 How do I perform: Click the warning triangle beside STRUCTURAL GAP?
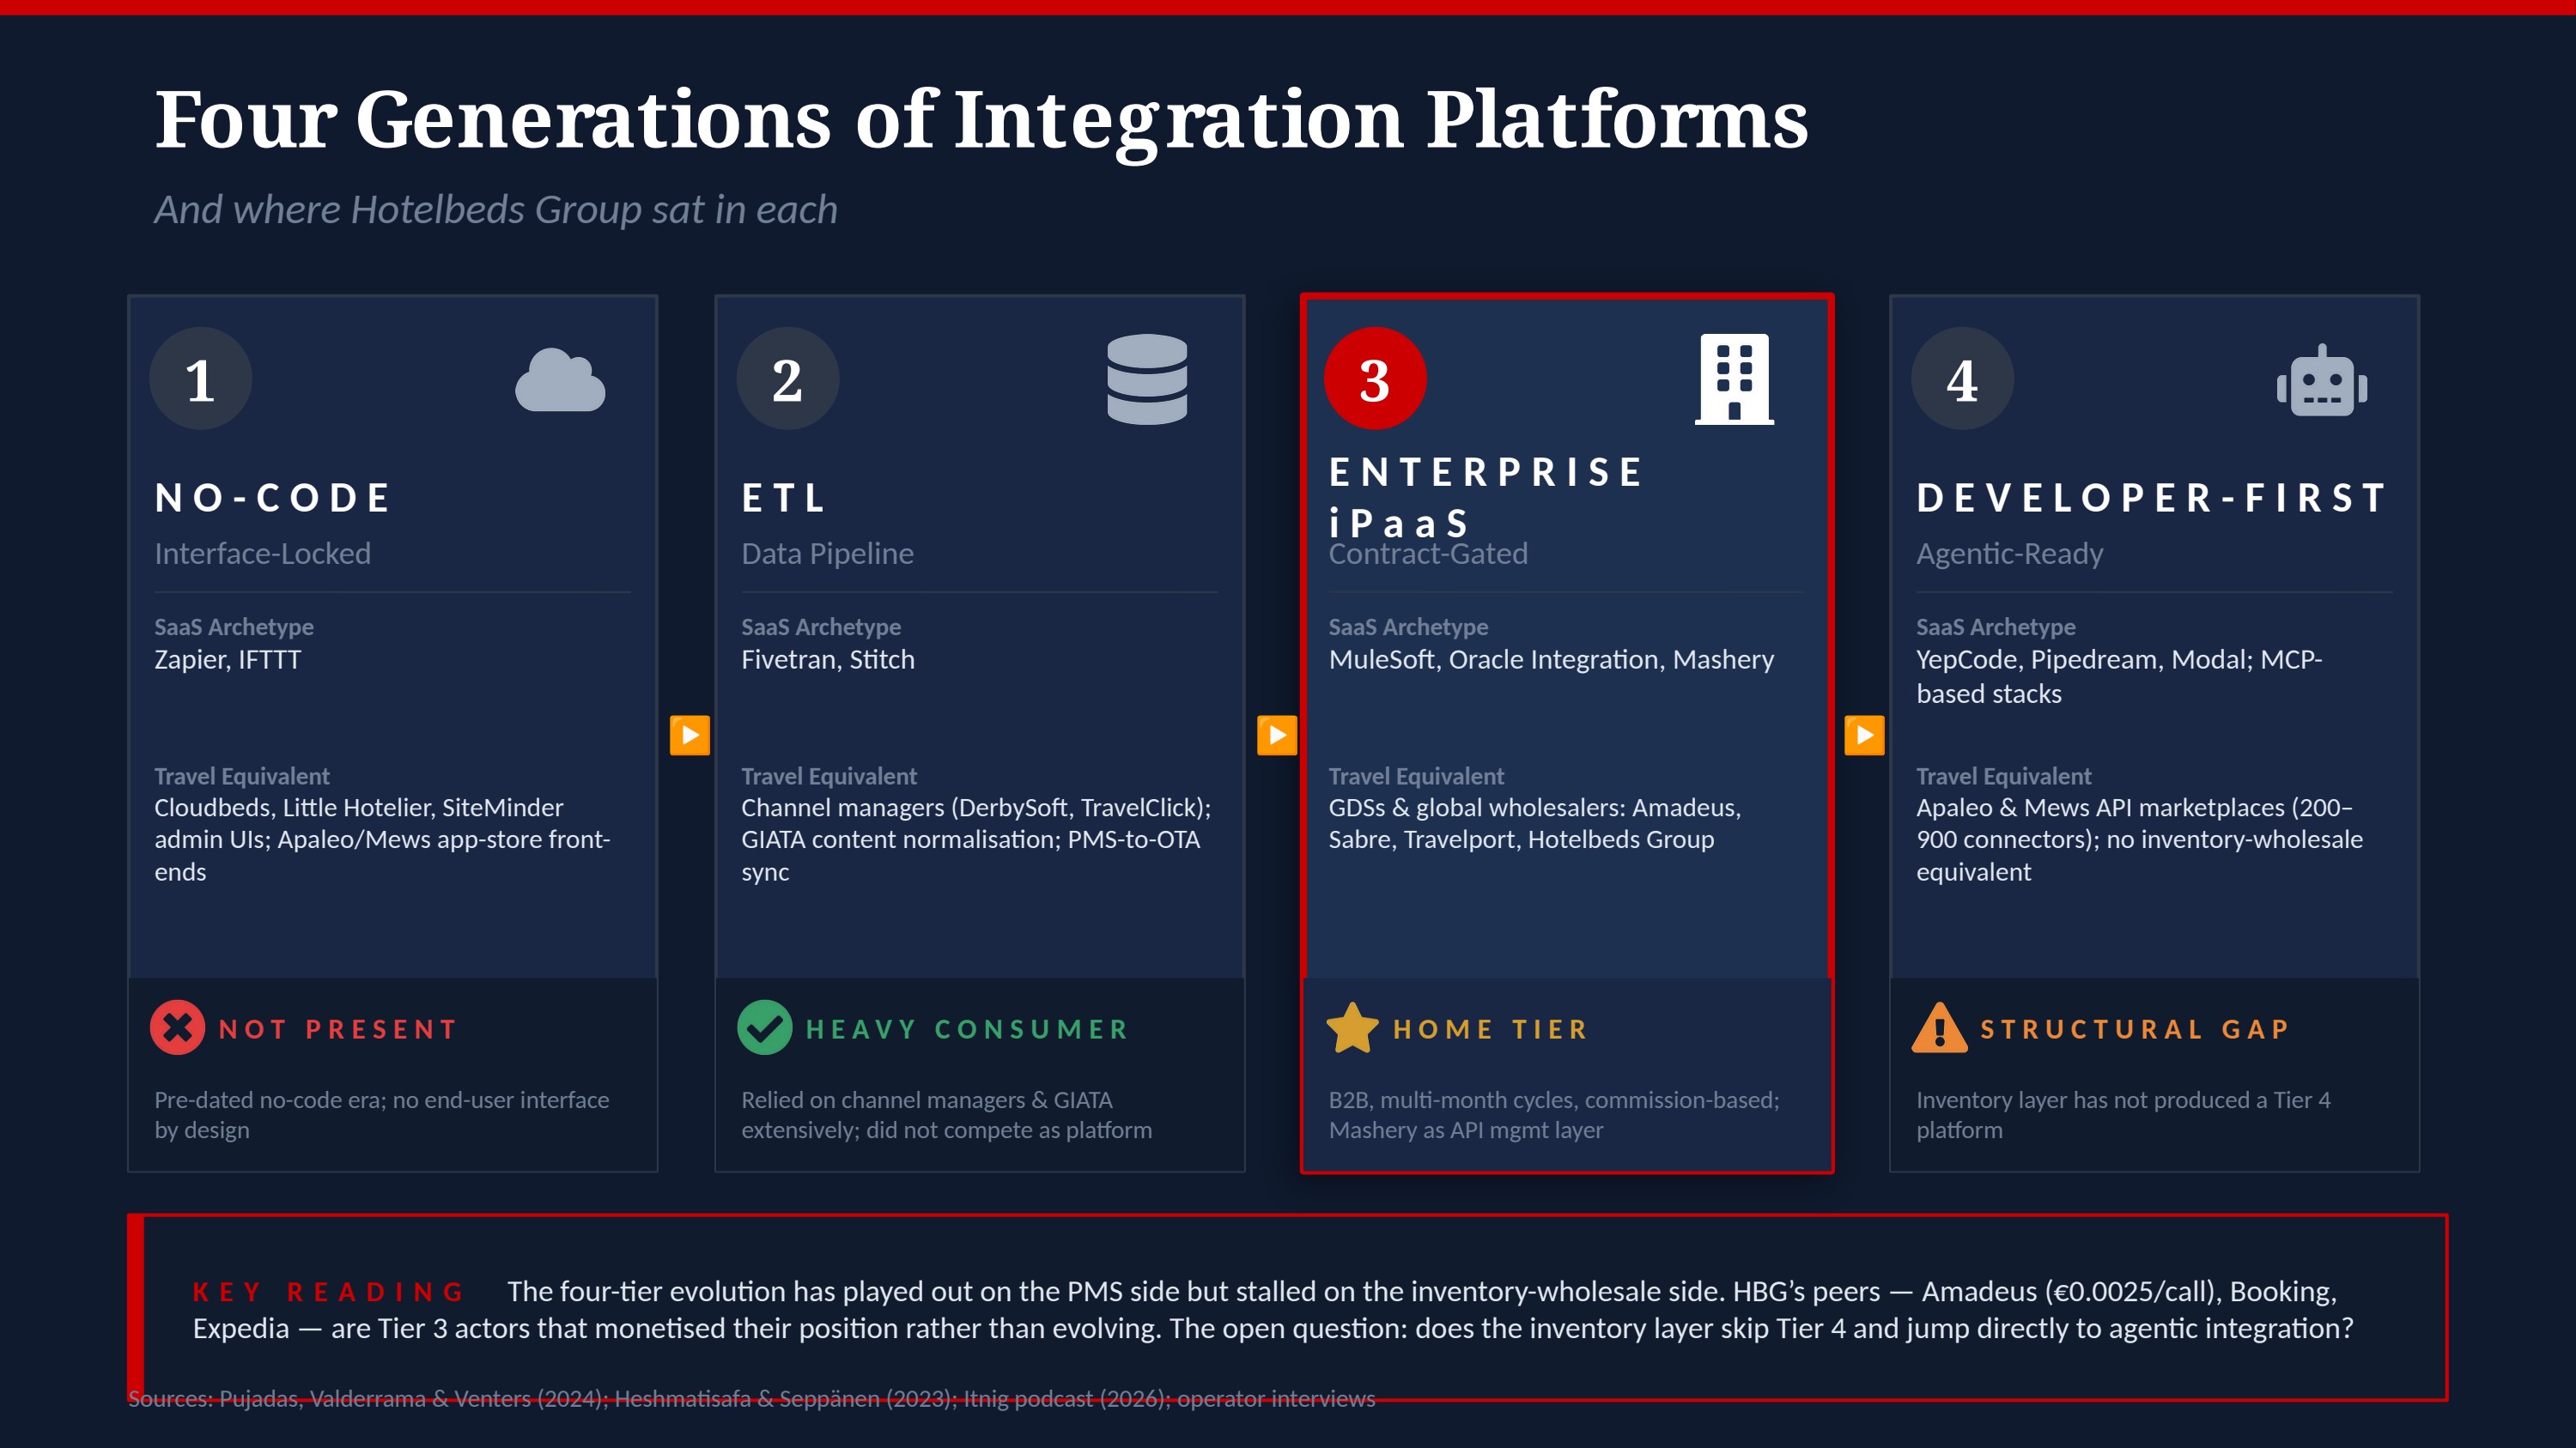click(x=1939, y=1027)
